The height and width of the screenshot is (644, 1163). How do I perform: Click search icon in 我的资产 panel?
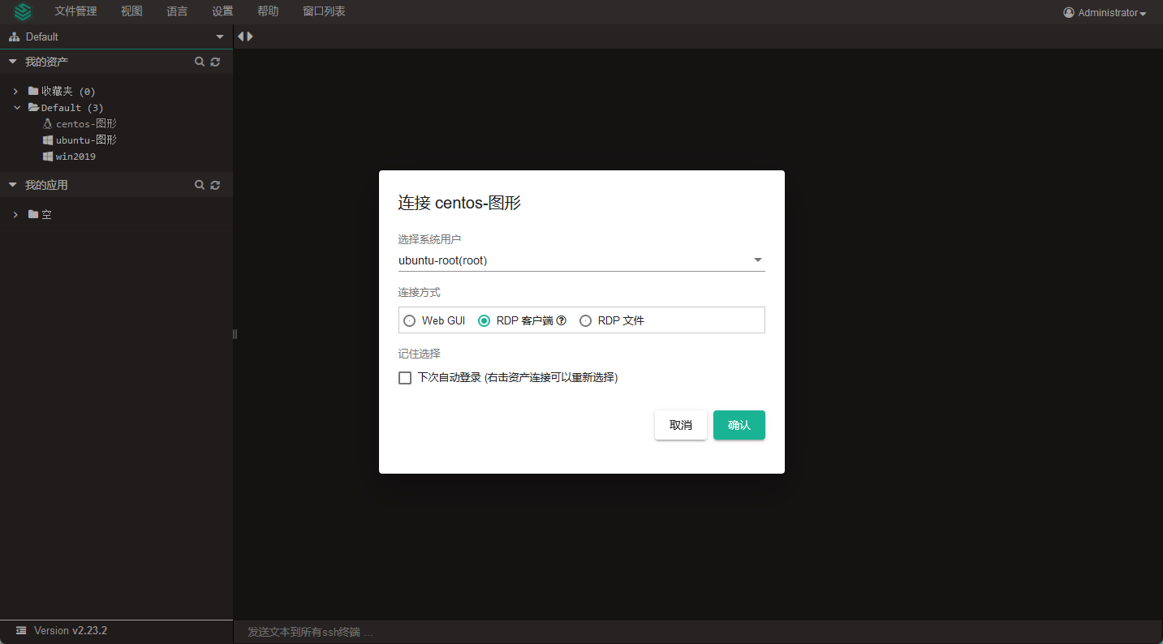200,62
